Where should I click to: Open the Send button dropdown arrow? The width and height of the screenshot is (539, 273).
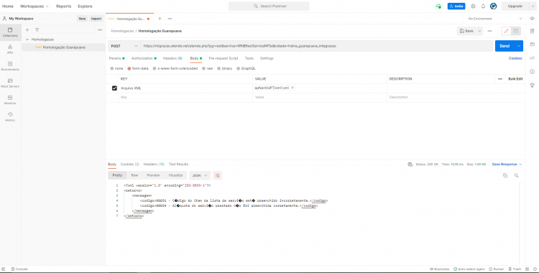point(518,46)
